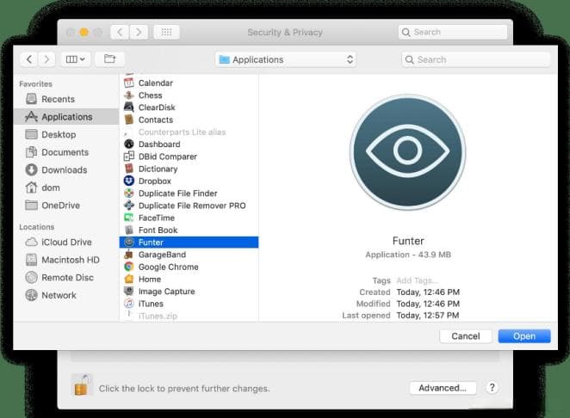This screenshot has height=418, width=570.
Task: Open the Desktop sidebar folder
Action: point(66,135)
